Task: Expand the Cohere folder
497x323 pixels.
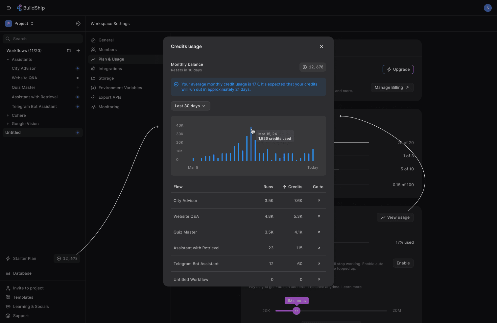Action: click(x=8, y=115)
